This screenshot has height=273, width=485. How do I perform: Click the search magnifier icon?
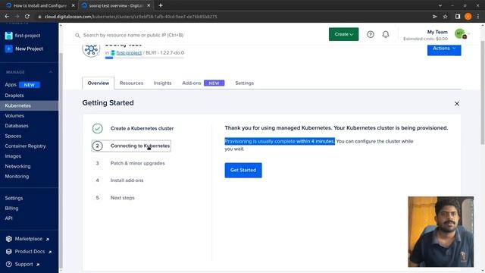tap(77, 36)
